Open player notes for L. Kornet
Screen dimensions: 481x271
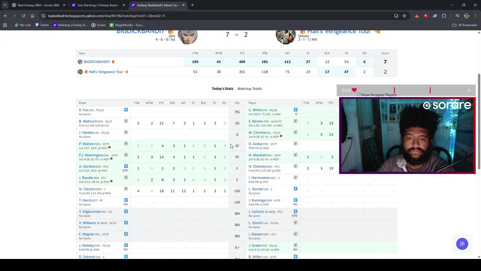(295, 189)
